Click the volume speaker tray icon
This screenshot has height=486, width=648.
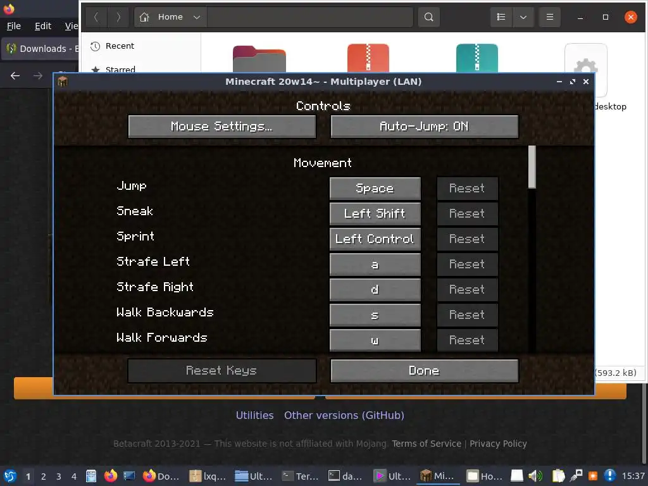(535, 476)
